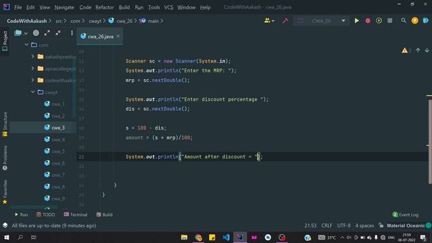Open the Event Log
432x243 pixels.
(405, 215)
